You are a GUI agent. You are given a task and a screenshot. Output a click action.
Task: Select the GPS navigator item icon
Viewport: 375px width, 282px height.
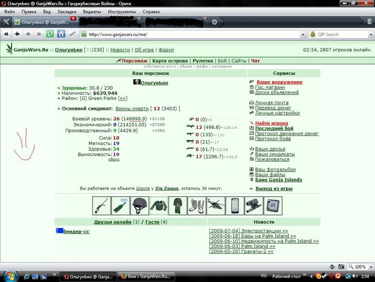273,206
